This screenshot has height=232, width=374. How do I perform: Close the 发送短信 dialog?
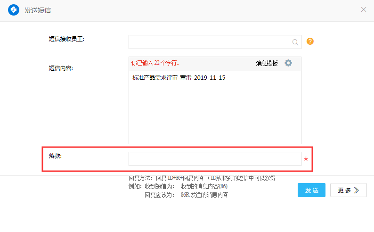tap(364, 9)
